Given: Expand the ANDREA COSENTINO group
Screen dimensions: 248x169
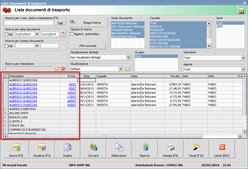Looking at the screenshot, I should coord(5,109).
